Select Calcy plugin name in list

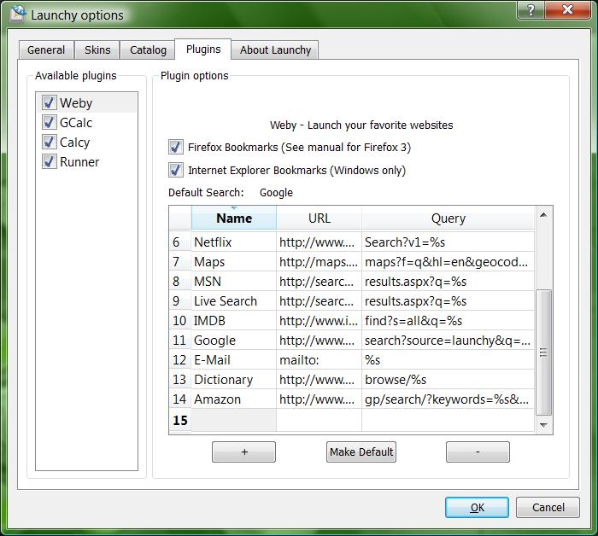tap(75, 142)
